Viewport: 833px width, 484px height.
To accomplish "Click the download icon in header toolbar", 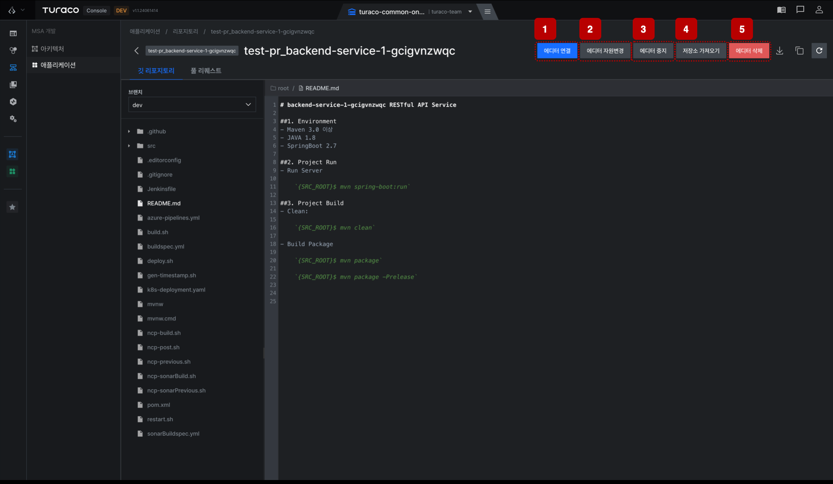I will (780, 51).
